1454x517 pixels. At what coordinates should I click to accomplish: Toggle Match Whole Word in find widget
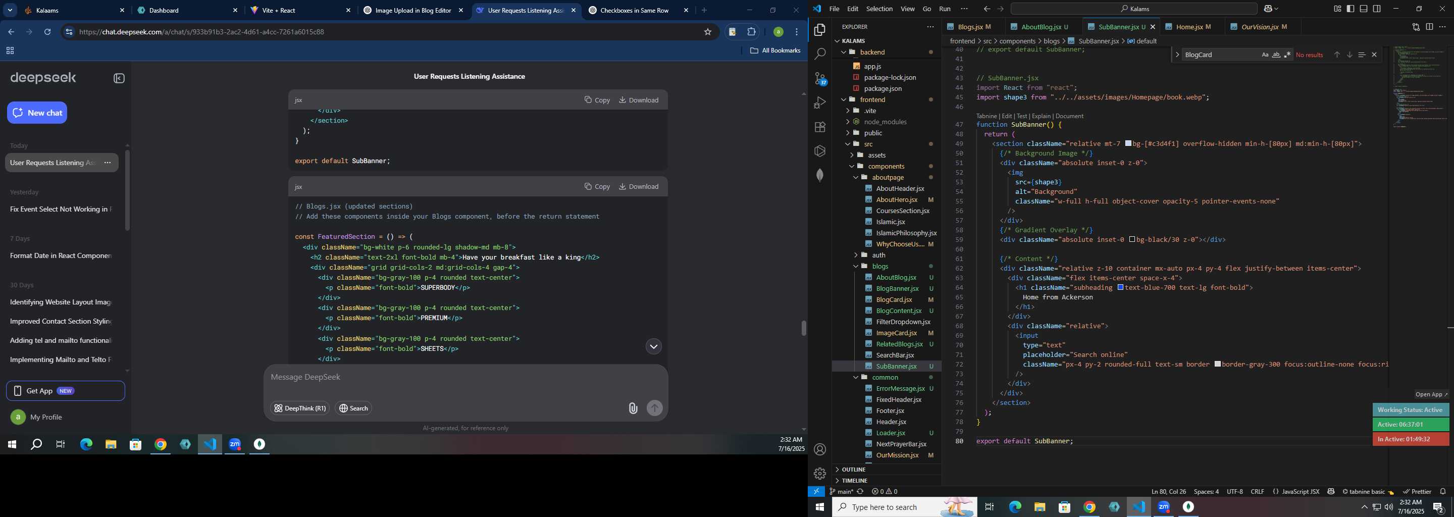tap(1276, 55)
